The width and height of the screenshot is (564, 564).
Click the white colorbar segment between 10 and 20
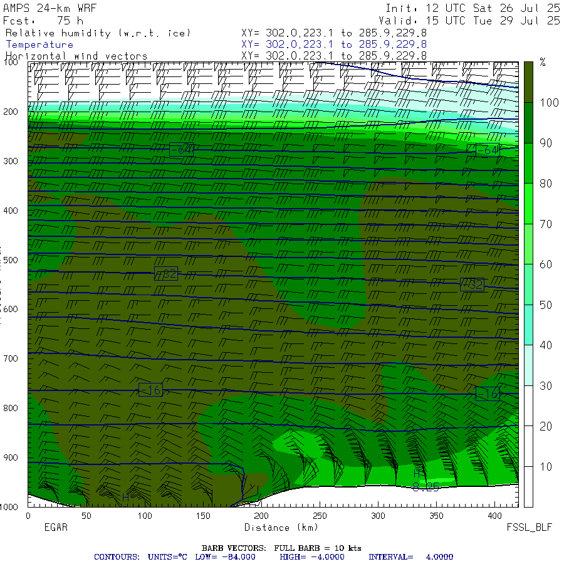(x=528, y=446)
